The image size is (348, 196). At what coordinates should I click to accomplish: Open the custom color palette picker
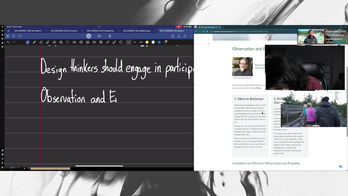pos(166,42)
